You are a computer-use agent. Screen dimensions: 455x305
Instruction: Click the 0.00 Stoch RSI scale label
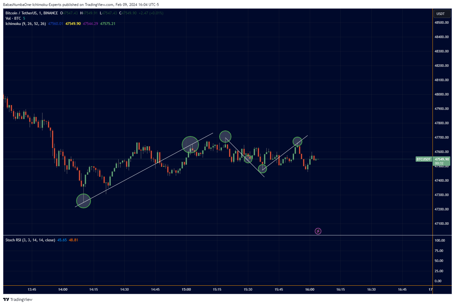pyautogui.click(x=438, y=281)
